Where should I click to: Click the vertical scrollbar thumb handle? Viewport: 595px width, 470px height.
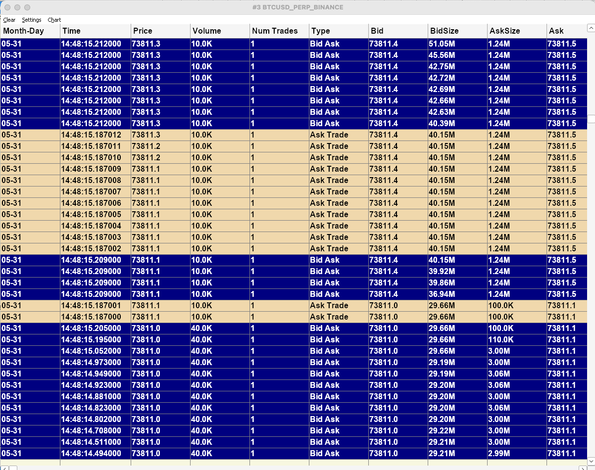click(x=591, y=119)
